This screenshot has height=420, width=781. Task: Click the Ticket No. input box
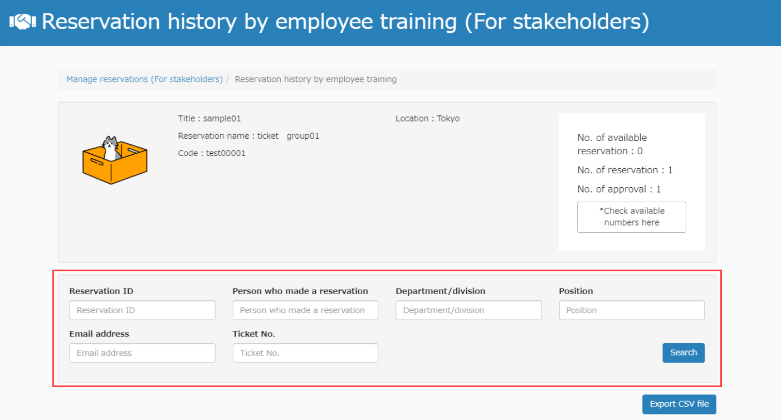point(305,353)
